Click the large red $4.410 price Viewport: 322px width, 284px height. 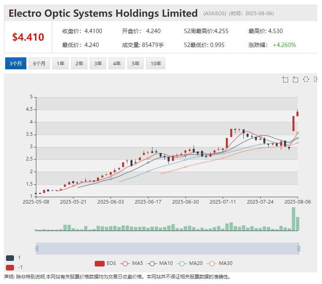pos(28,37)
